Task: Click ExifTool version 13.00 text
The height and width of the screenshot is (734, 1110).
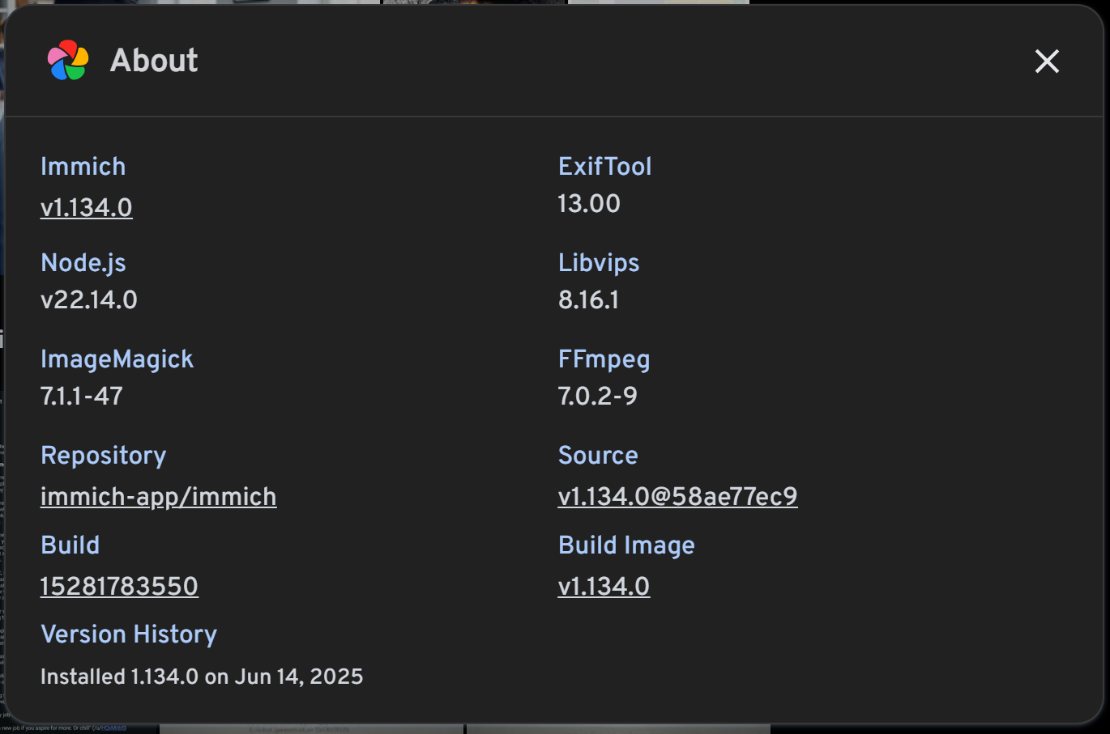Action: (x=589, y=204)
